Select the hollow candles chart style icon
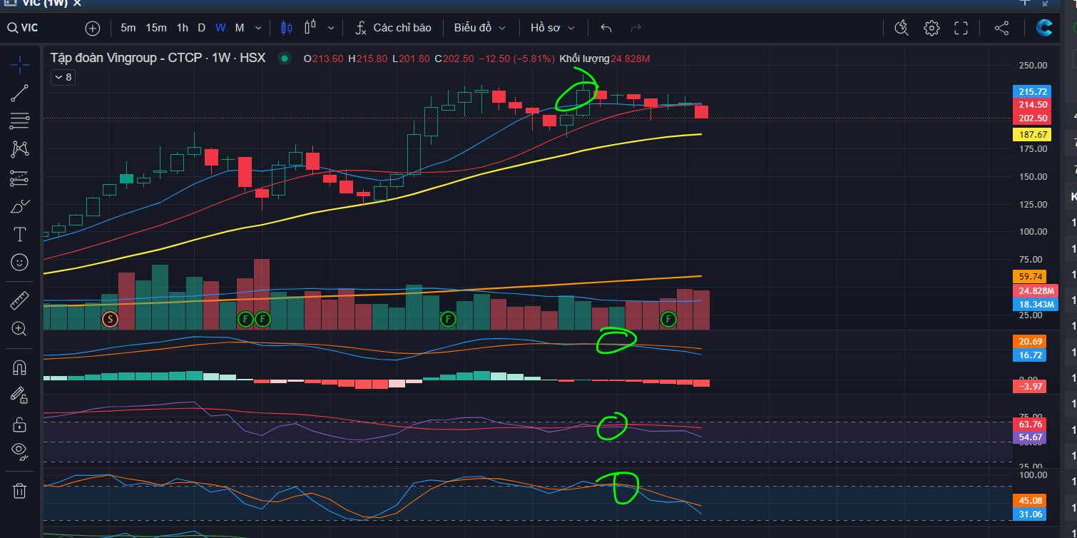Viewport: 1077px width, 538px height. click(310, 29)
